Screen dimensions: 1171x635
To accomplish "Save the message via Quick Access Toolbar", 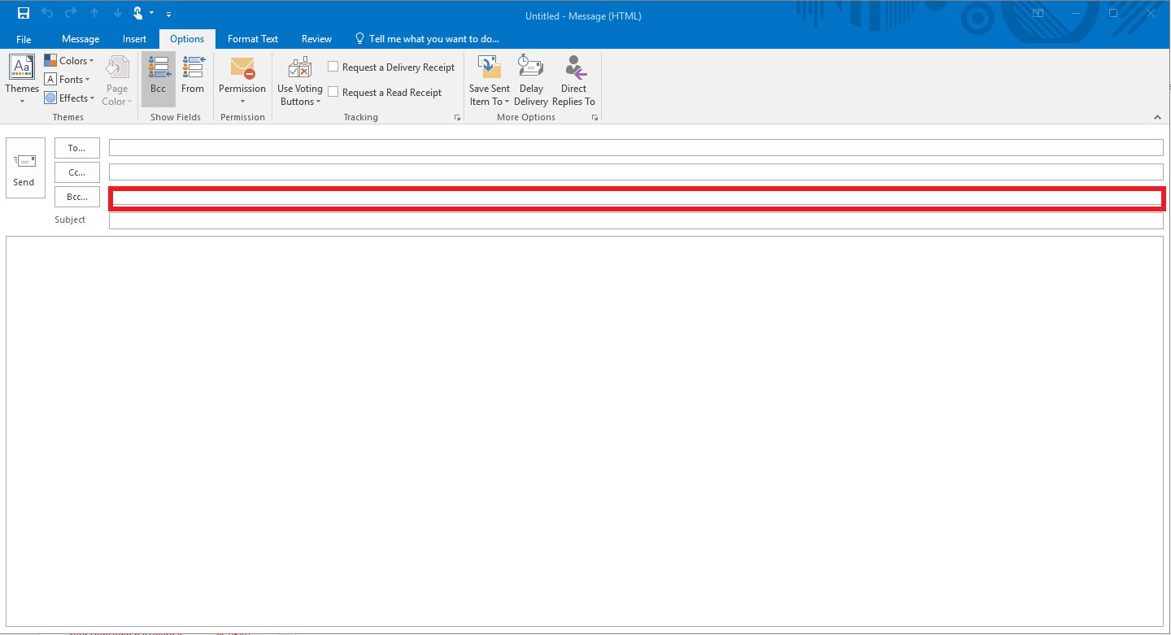I will point(22,12).
